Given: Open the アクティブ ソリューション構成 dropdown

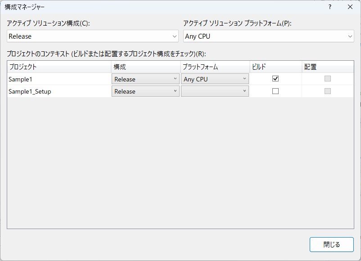Looking at the screenshot, I should [x=93, y=36].
